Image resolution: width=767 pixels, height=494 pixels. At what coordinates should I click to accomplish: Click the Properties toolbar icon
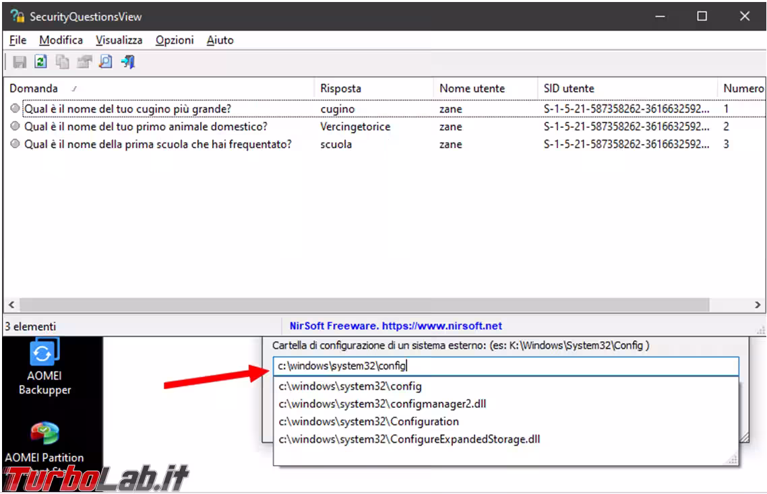click(x=84, y=62)
